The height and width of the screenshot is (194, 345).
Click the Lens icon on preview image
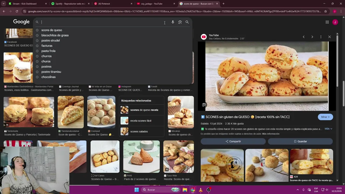pos(204,105)
